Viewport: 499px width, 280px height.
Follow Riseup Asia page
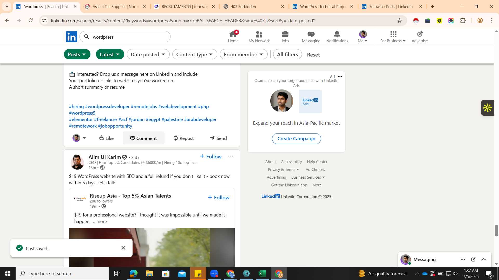[x=219, y=198]
